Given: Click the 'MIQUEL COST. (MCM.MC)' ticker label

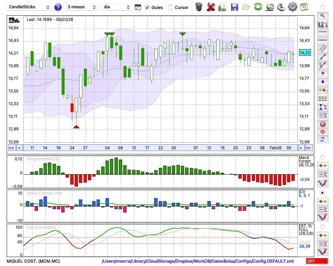Looking at the screenshot, I should (33, 261).
